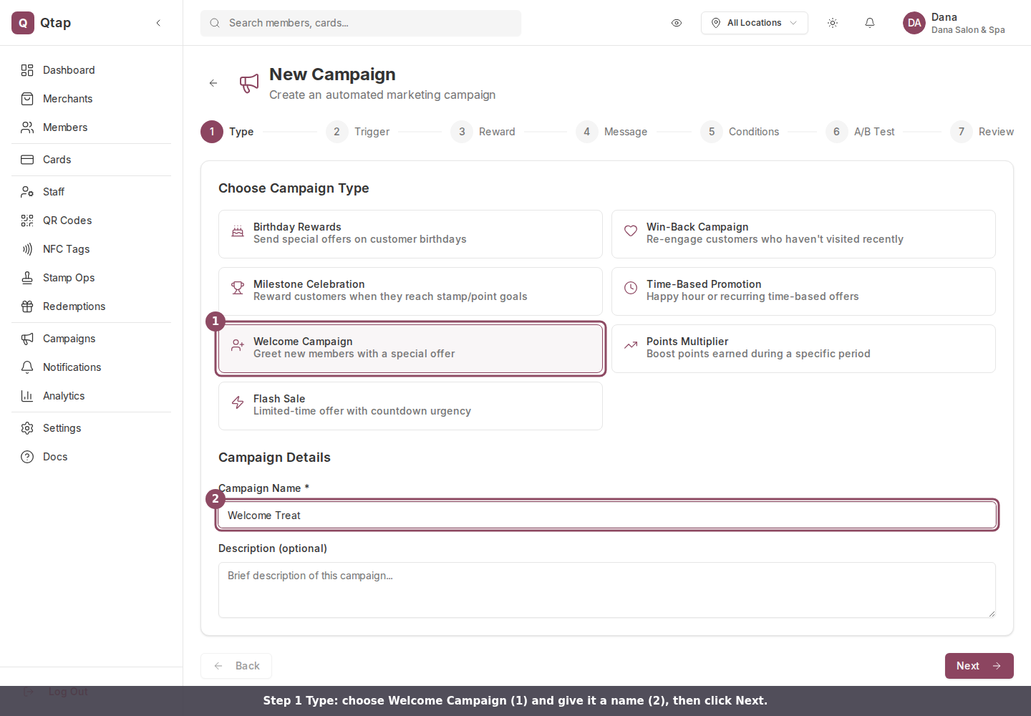Collapse the sidebar with the chevron
The image size is (1031, 716).
(x=158, y=23)
